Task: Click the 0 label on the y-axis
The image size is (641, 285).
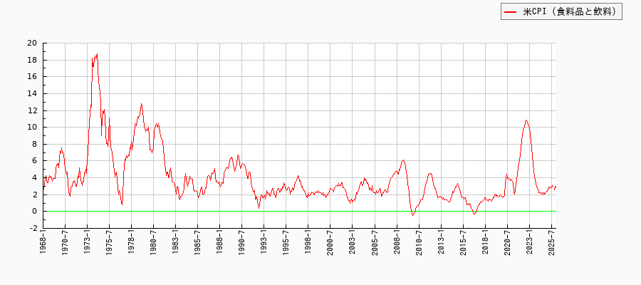Action: pyautogui.click(x=34, y=211)
